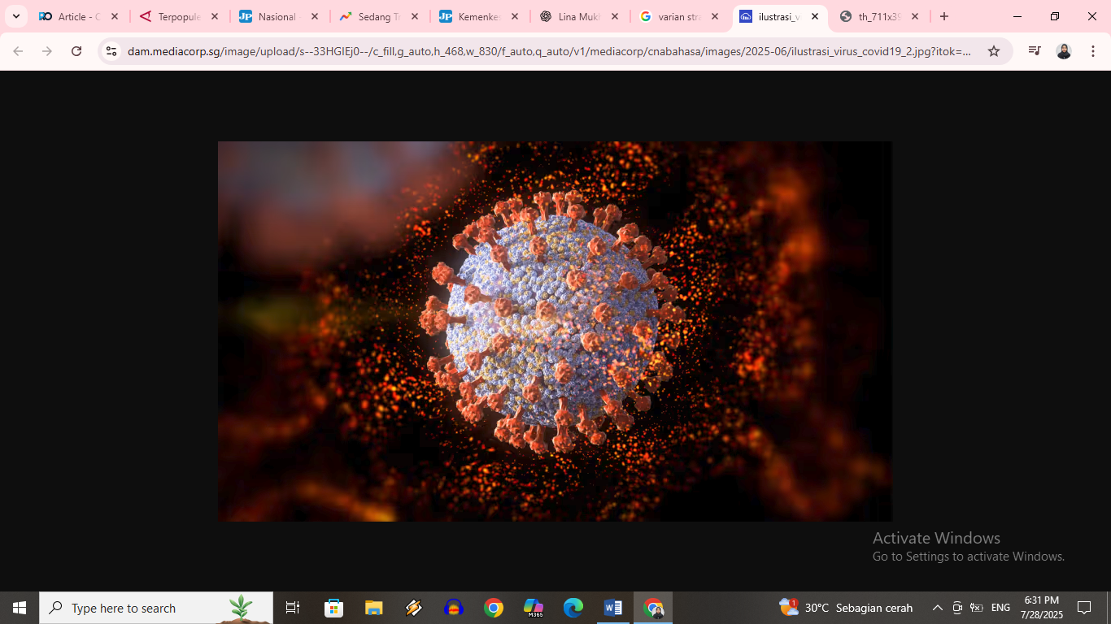Viewport: 1111px width, 624px height.
Task: Focus the address bar URL field
Action: (549, 51)
